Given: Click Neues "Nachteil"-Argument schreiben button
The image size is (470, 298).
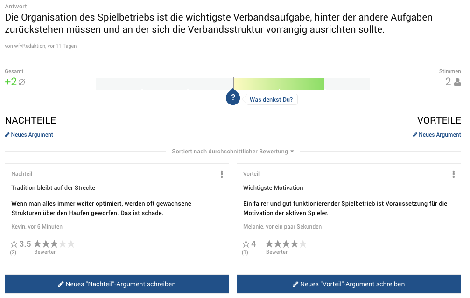Looking at the screenshot, I should point(117,284).
